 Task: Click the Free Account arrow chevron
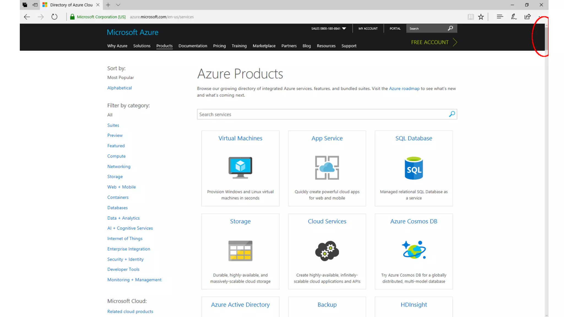coord(455,42)
